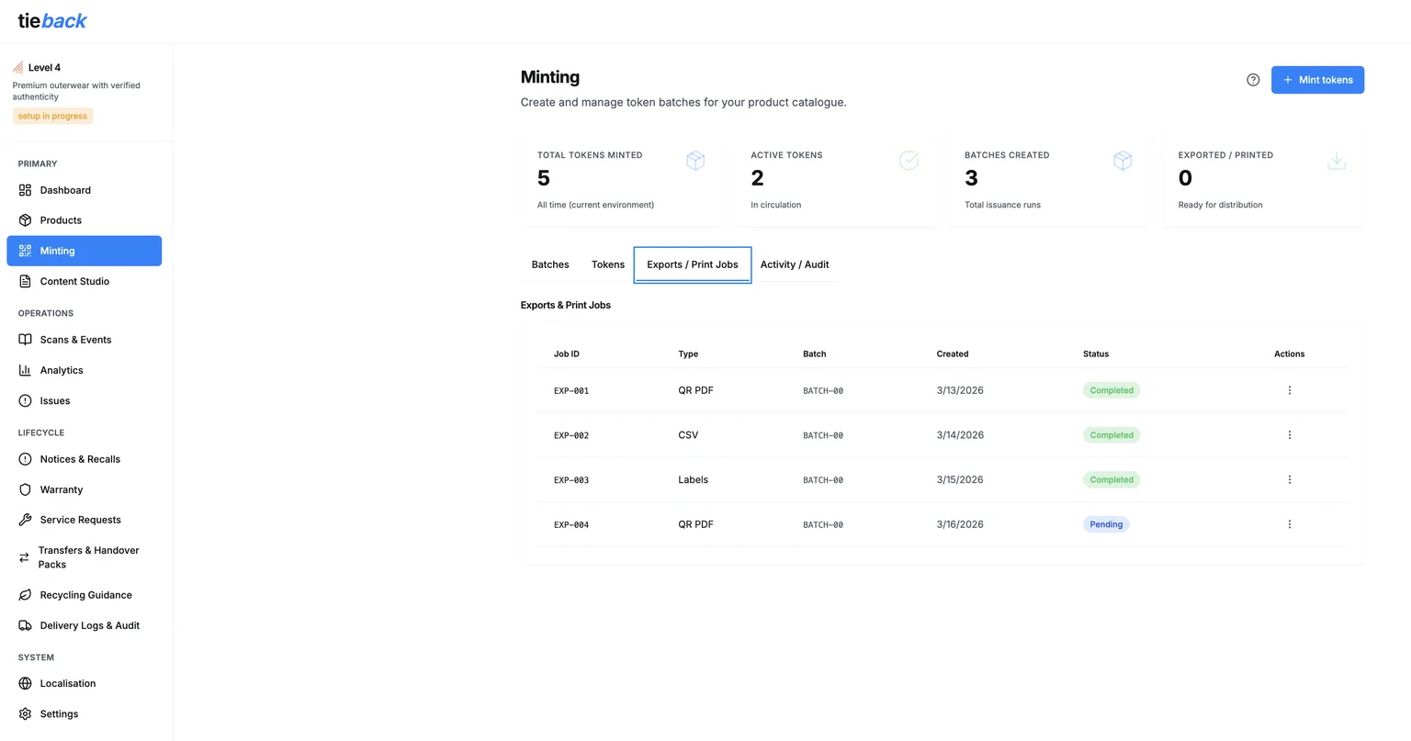Switch to the Batches tab
This screenshot has width=1411, height=741.
coord(549,264)
